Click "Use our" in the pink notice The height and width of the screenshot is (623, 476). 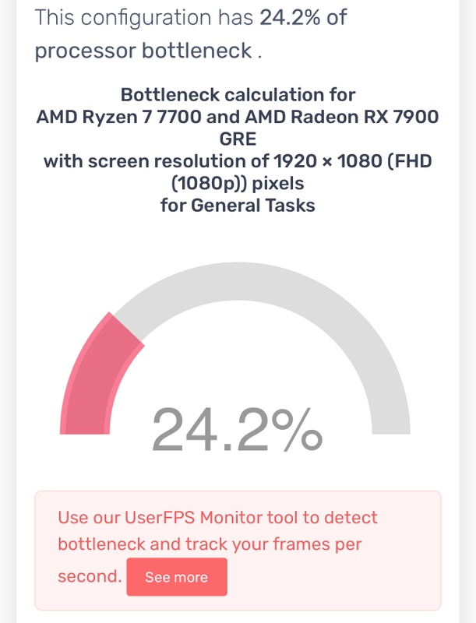(x=86, y=518)
